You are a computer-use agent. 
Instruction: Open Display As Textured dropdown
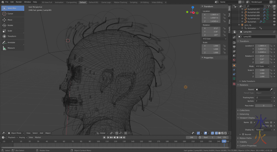coord(264,130)
